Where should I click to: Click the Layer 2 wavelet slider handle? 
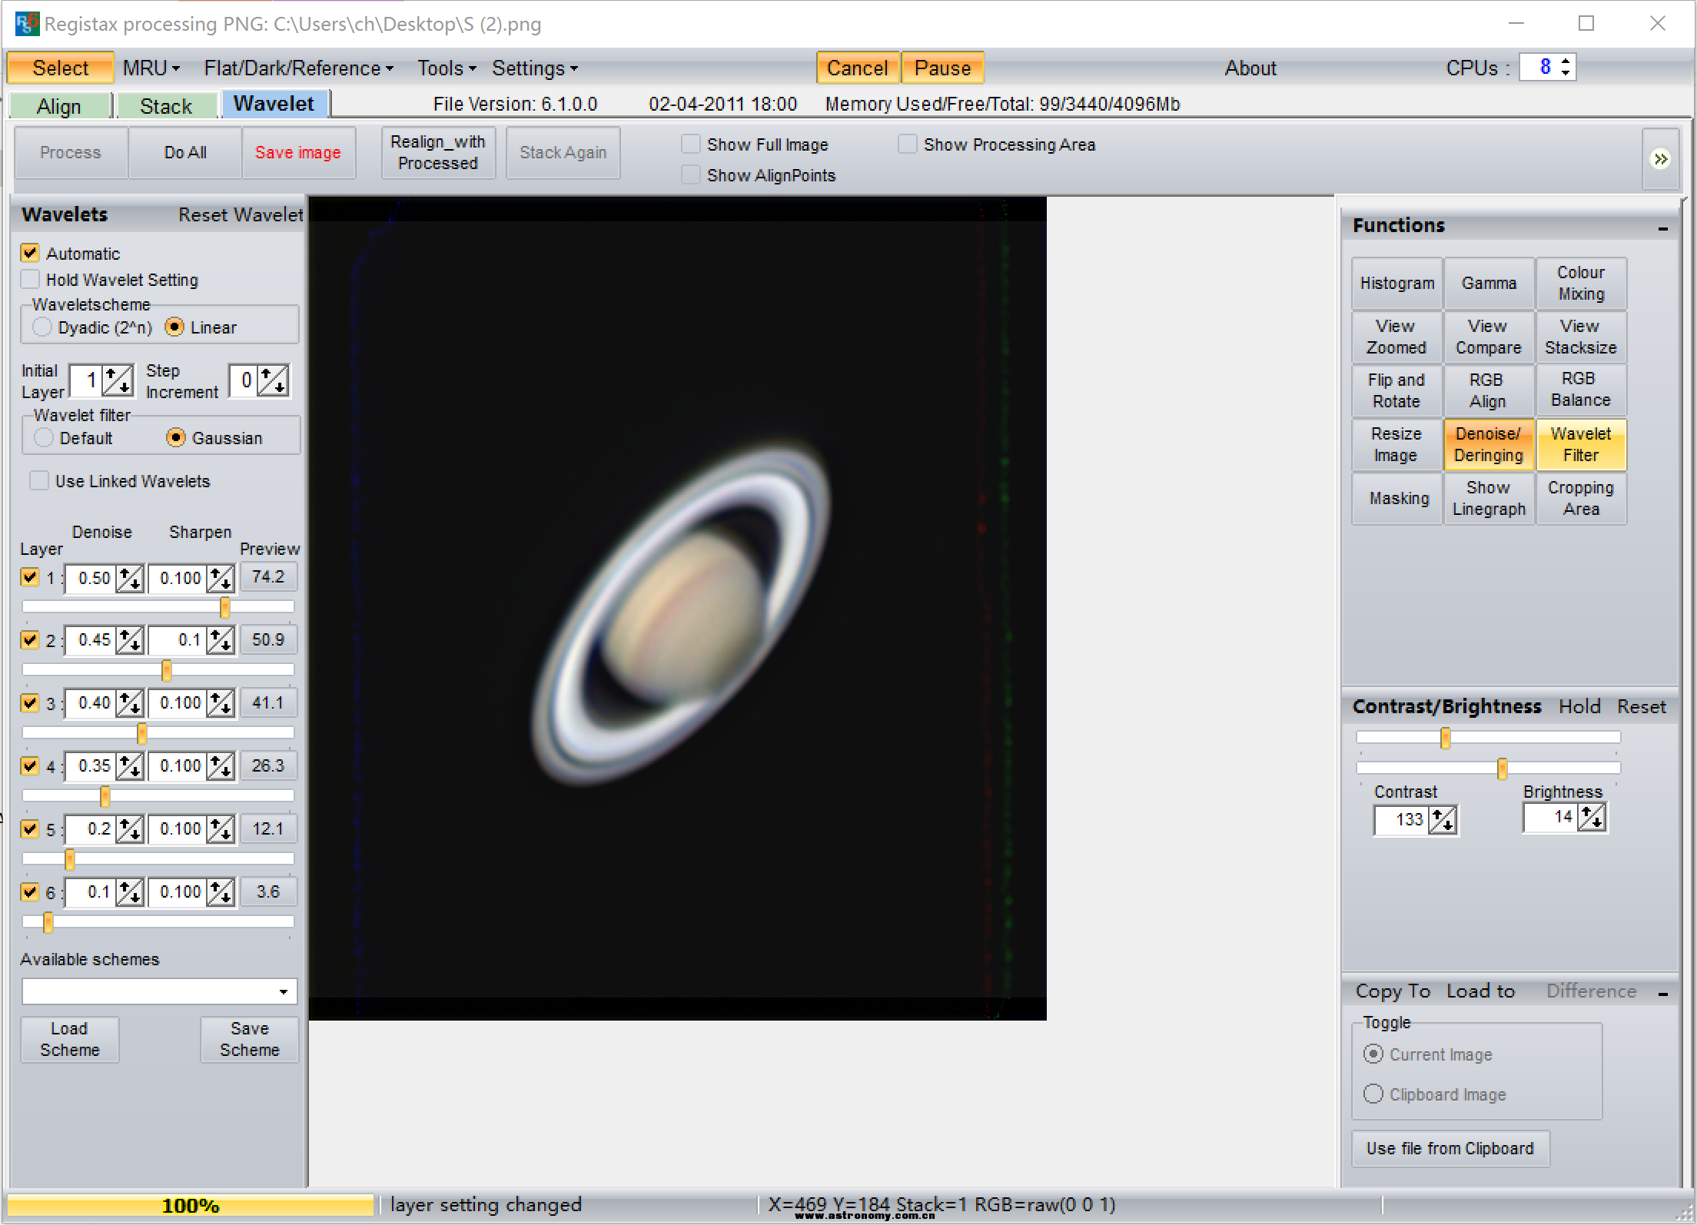pyautogui.click(x=166, y=670)
